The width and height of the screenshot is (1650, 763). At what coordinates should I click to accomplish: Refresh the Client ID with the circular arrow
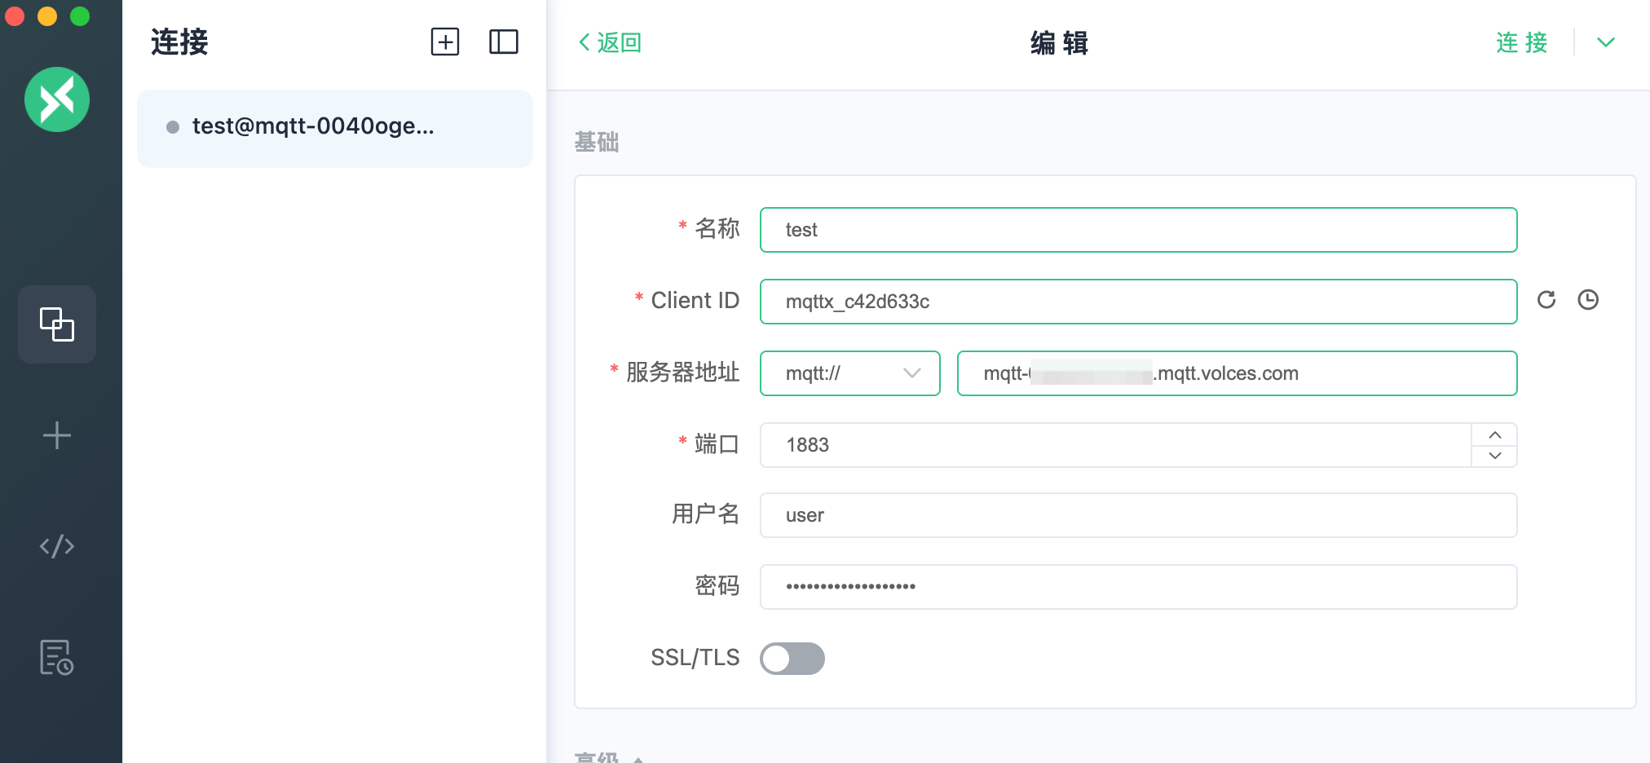click(x=1546, y=300)
